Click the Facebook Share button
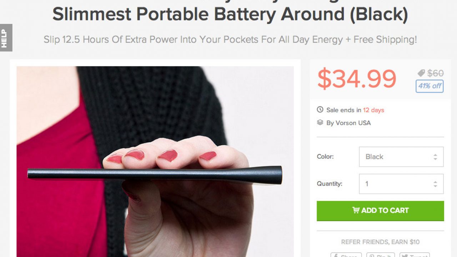The image size is (457, 257). (346, 255)
